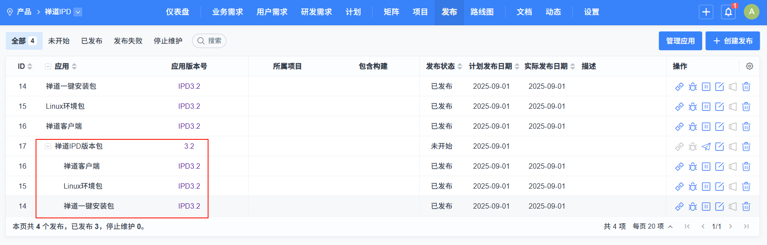
Task: Click the publish paper-plane icon for 禅道IPD版本包
Action: tap(706, 146)
